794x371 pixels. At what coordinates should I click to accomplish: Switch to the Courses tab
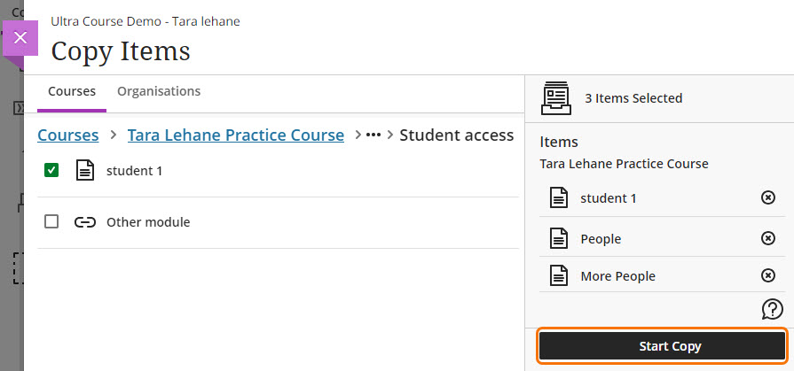point(72,91)
